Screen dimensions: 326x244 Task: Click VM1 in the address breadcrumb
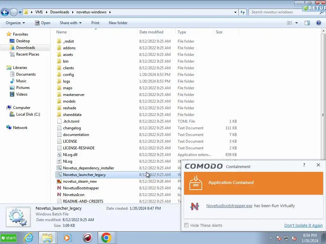click(39, 12)
